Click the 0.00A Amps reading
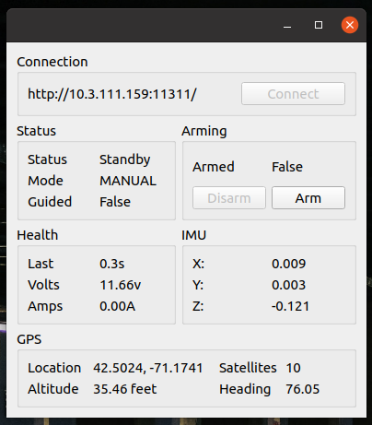Screen dimensions: 372x425 click(117, 306)
